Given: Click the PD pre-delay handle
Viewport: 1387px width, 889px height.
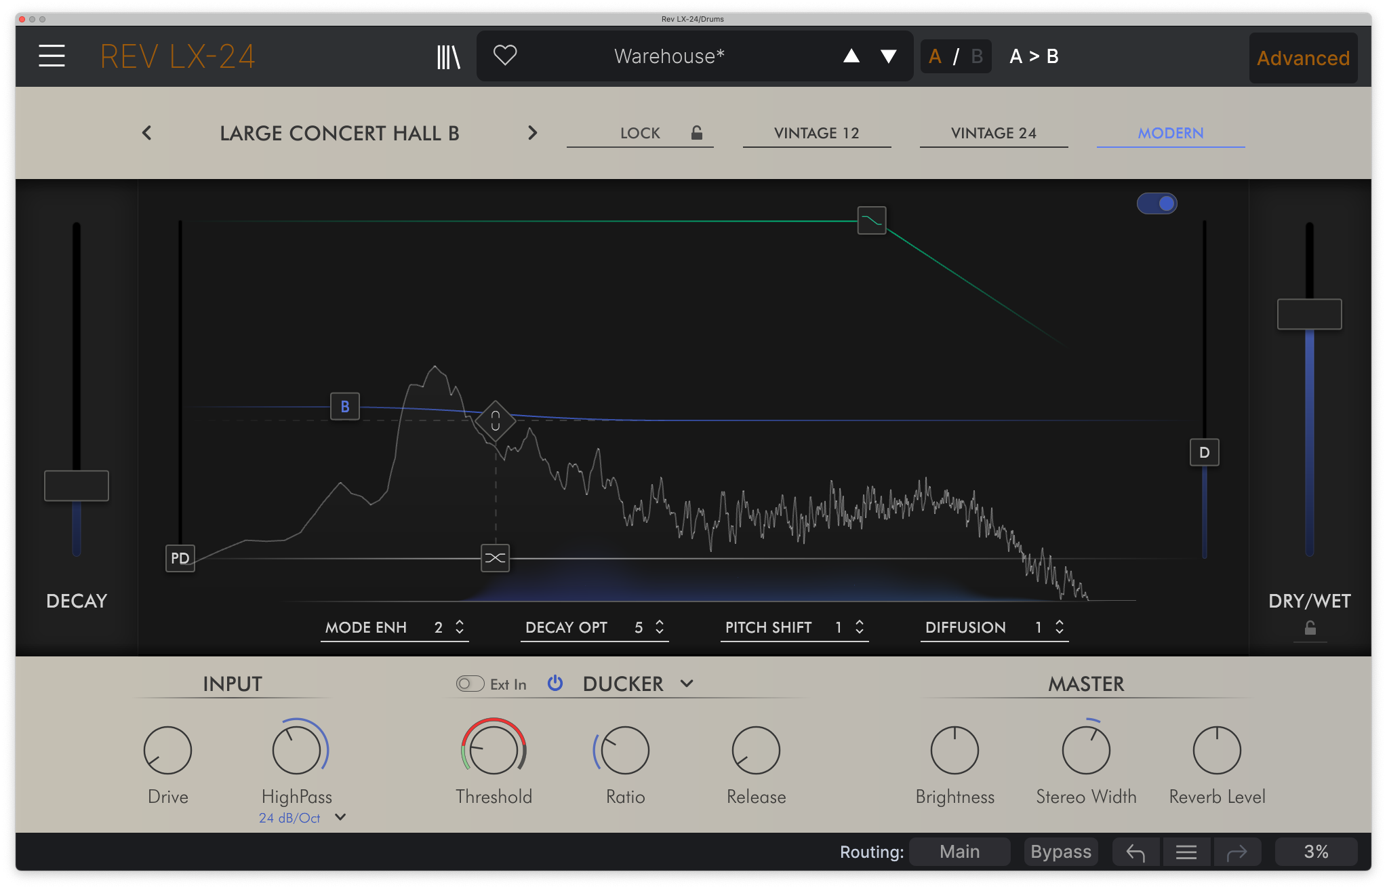Looking at the screenshot, I should [x=180, y=558].
